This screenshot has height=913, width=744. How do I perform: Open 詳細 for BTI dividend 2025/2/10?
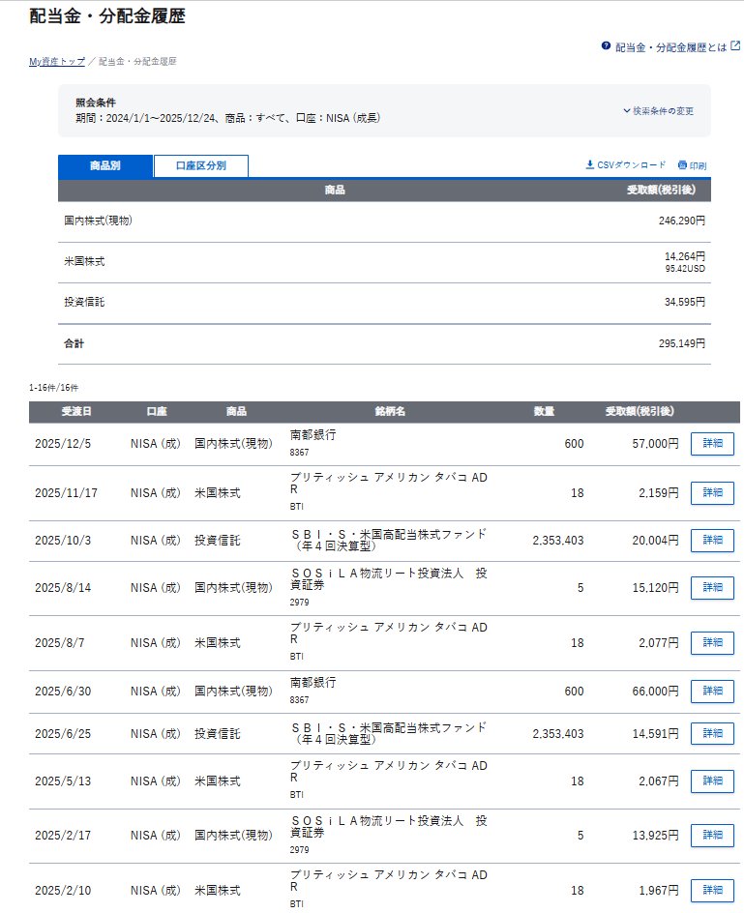pos(712,891)
